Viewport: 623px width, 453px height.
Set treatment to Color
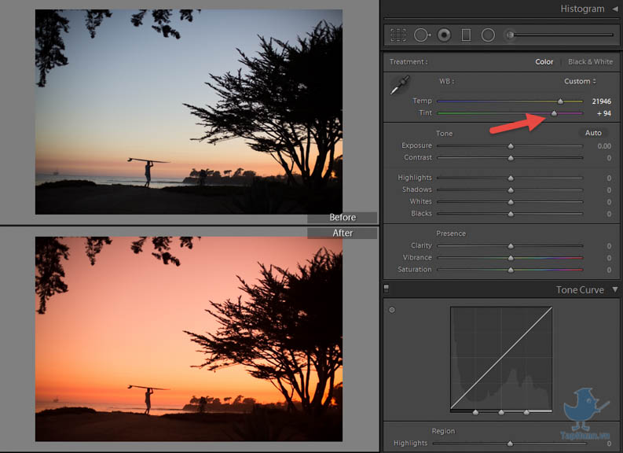[x=544, y=62]
